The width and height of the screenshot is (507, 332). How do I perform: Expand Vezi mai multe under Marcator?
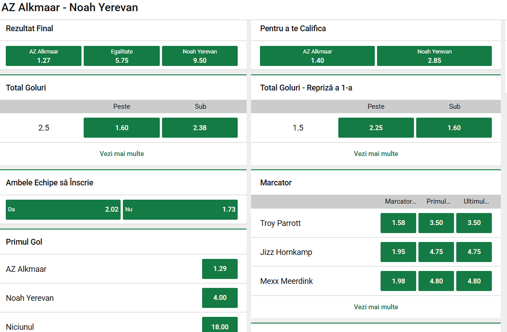pyautogui.click(x=376, y=307)
